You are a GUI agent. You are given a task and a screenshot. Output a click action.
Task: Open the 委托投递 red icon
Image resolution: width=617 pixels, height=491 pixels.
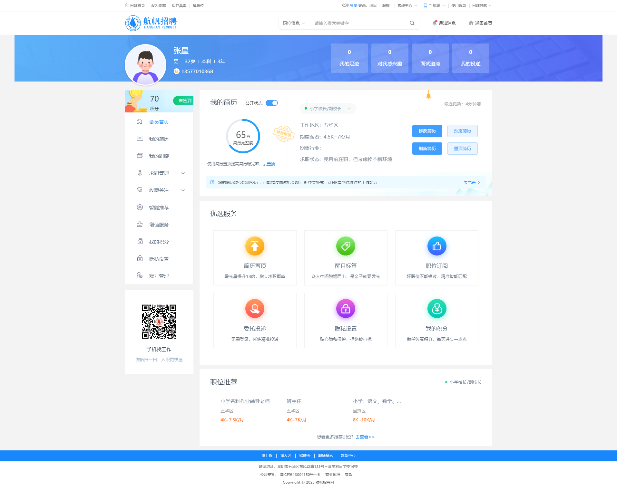255,309
